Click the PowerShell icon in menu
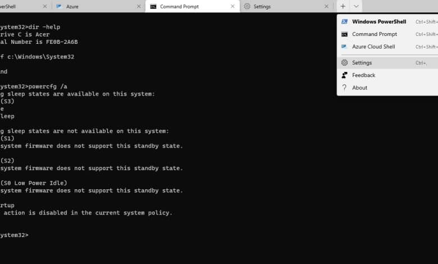This screenshot has height=264, width=438. (x=344, y=21)
